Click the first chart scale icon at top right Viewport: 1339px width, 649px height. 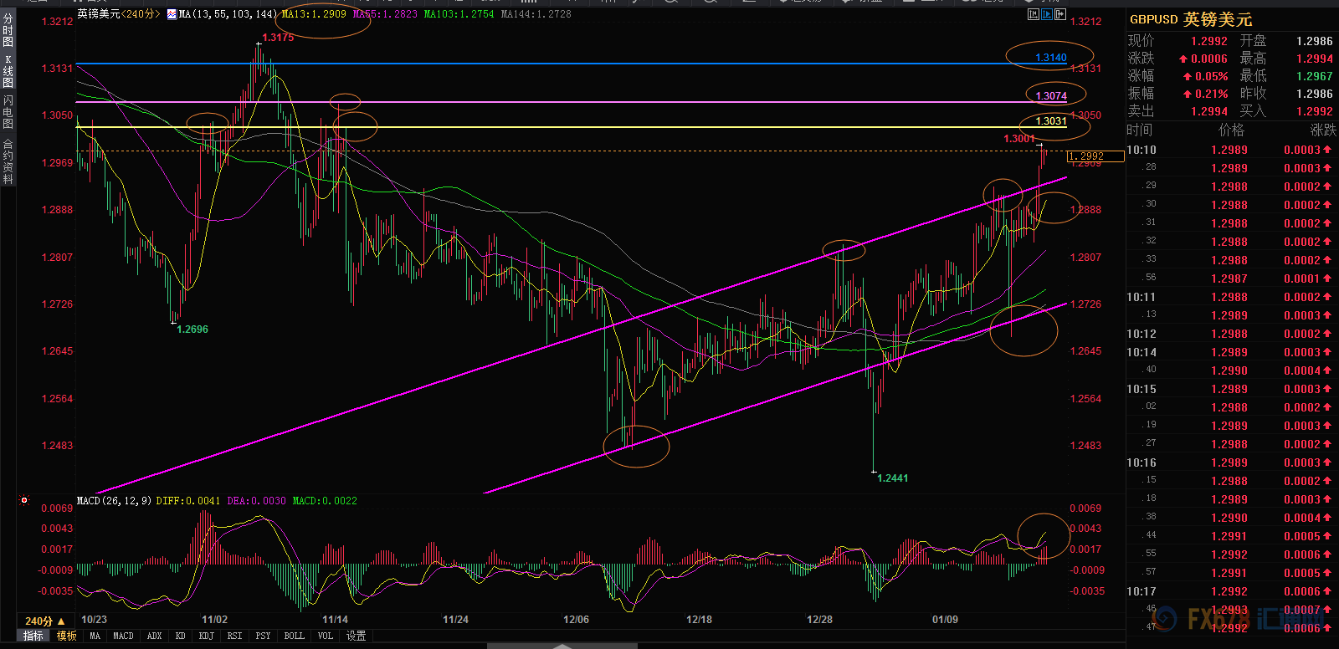[x=1034, y=14]
